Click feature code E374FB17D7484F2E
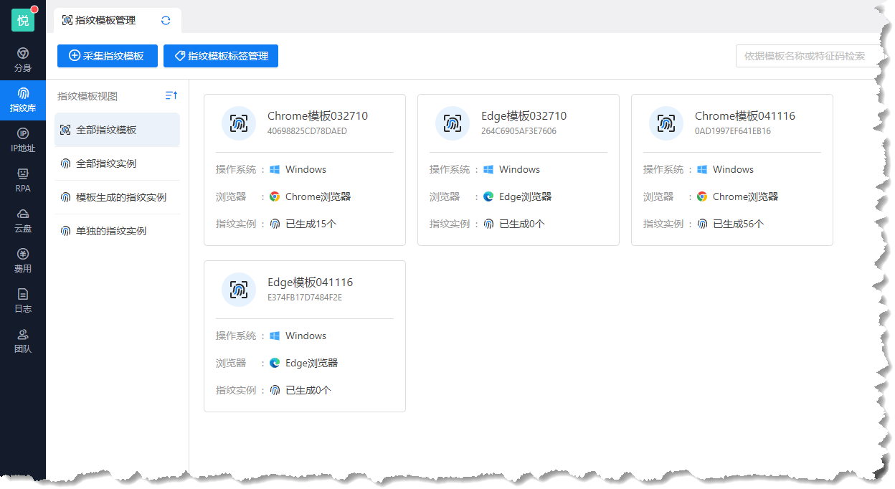Viewport: 895px width, 489px height. pos(305,298)
